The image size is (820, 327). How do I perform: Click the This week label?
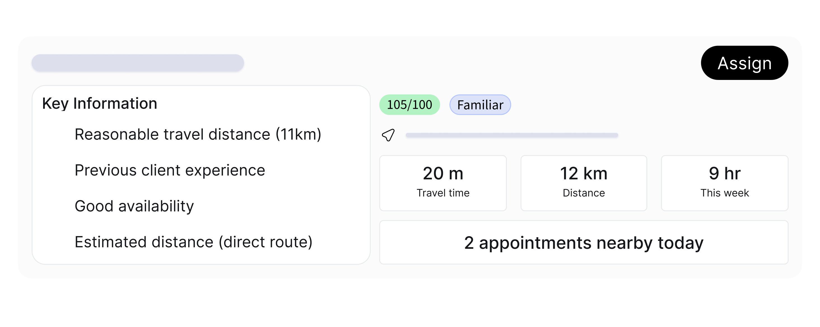[725, 193]
